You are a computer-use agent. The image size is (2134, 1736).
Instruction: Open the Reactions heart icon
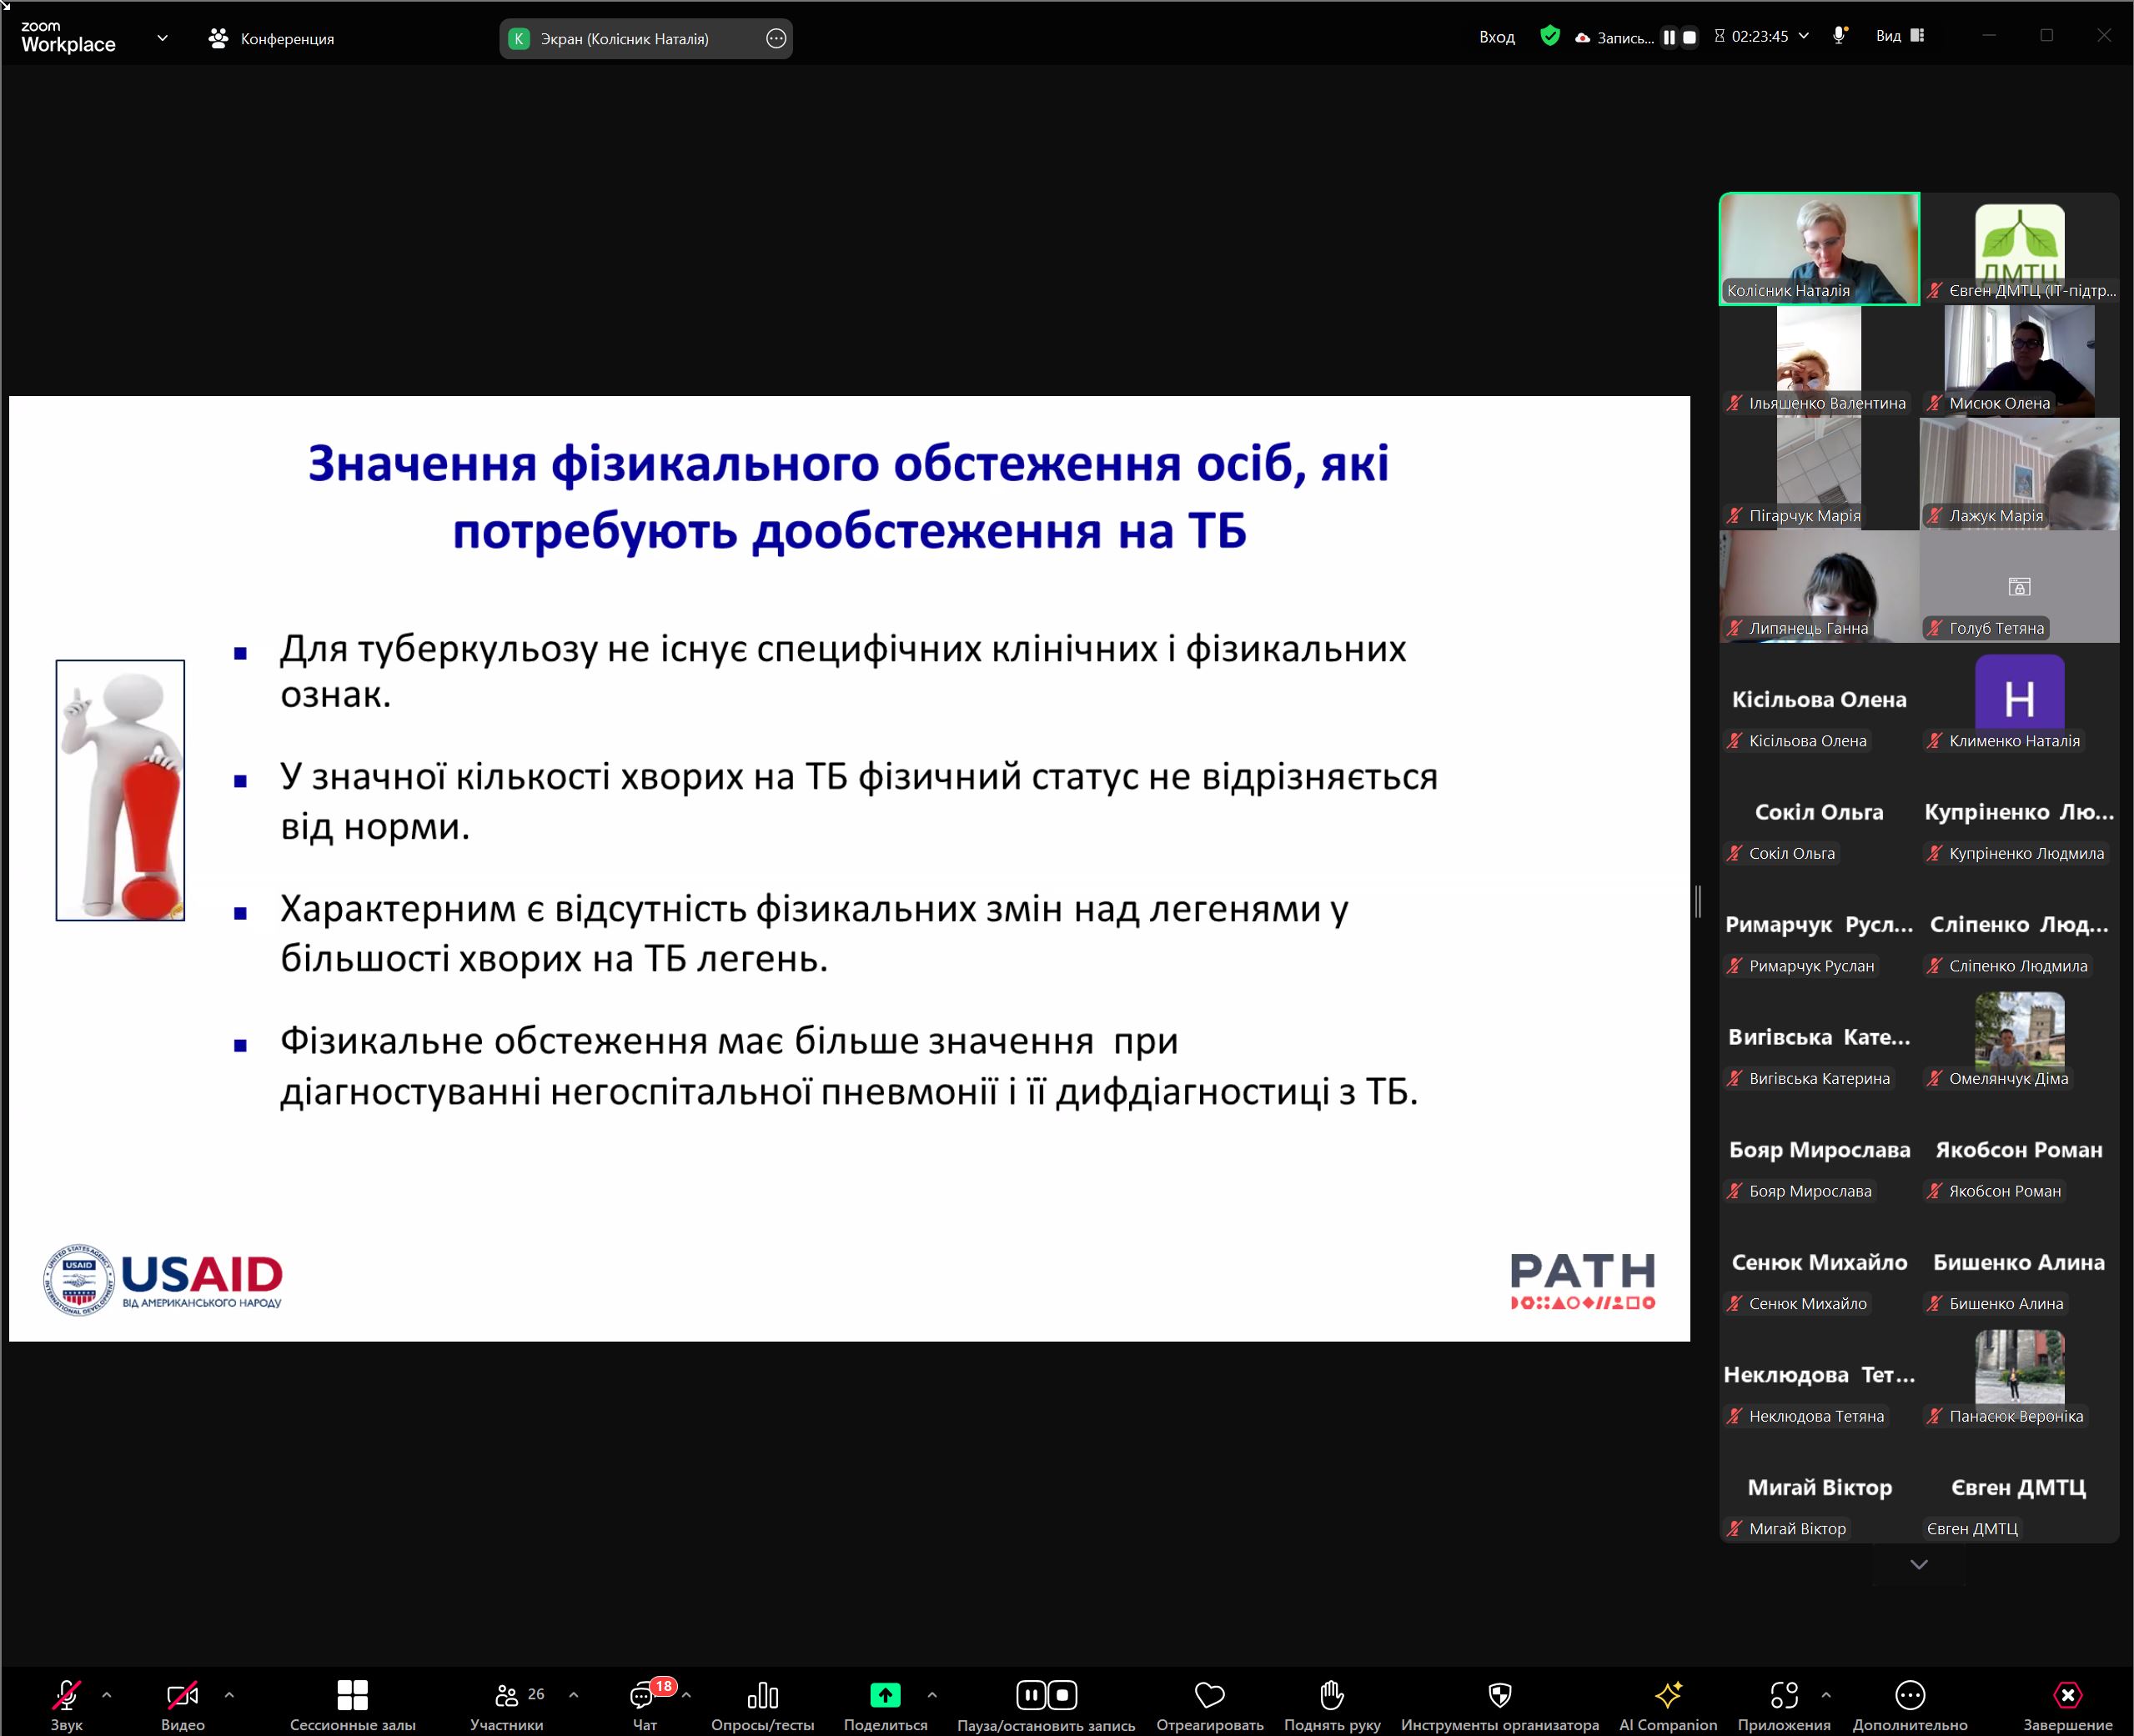coord(1209,1695)
